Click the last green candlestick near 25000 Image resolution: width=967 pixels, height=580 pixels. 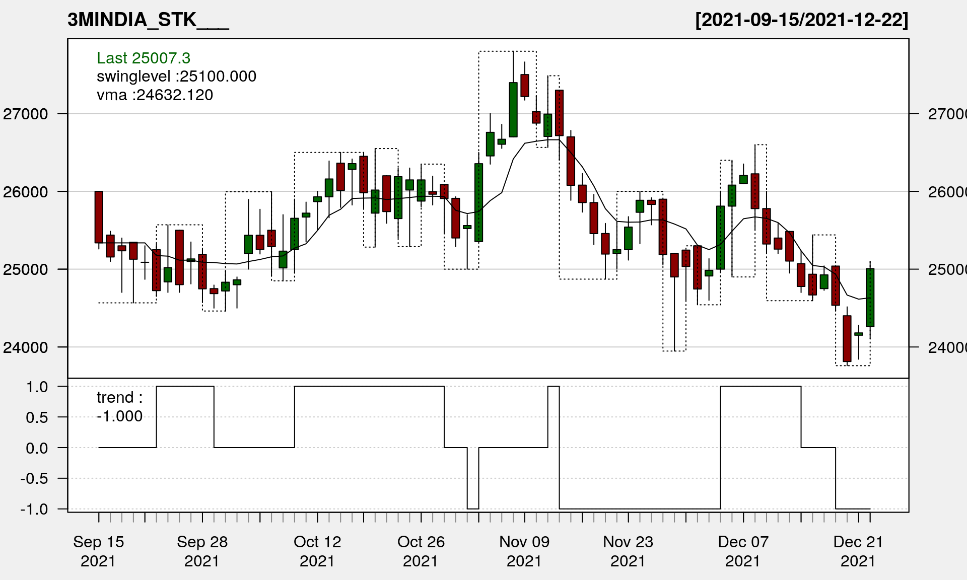point(870,298)
